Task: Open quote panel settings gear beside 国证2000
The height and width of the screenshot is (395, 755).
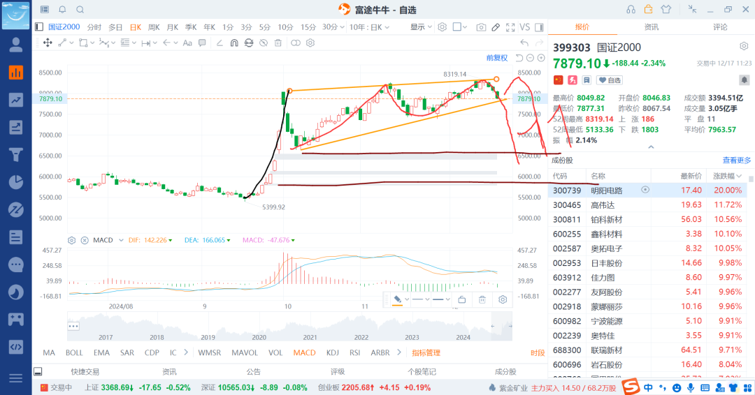Action: 744,46
